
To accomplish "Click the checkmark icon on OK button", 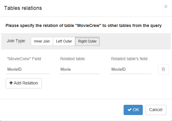I will tap(130, 110).
